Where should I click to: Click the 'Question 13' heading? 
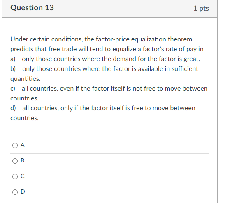(x=32, y=8)
